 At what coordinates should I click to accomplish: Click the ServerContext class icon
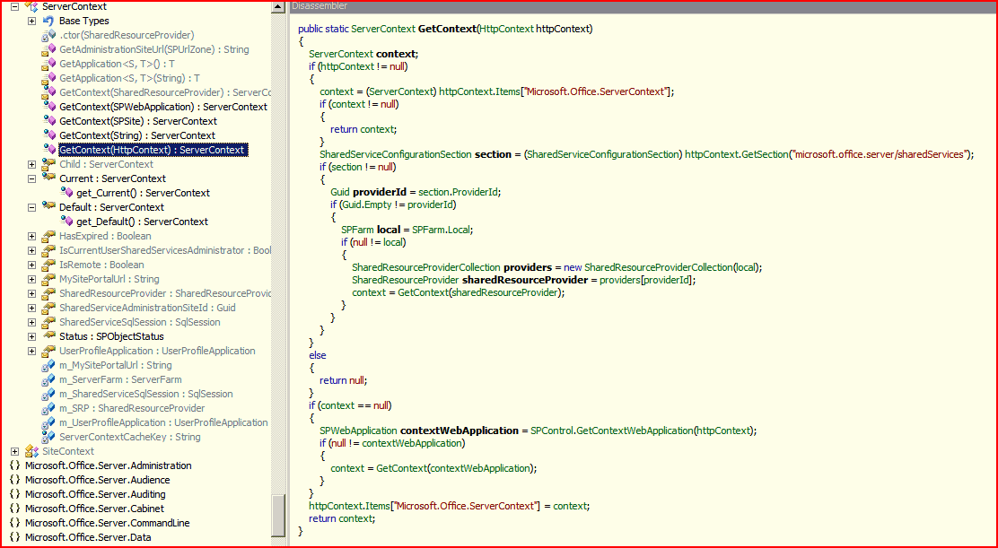[32, 6]
